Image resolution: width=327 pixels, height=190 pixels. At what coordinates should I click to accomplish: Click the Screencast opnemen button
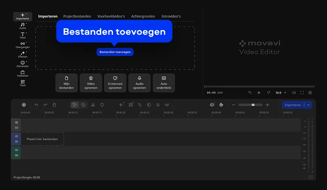pos(115,83)
